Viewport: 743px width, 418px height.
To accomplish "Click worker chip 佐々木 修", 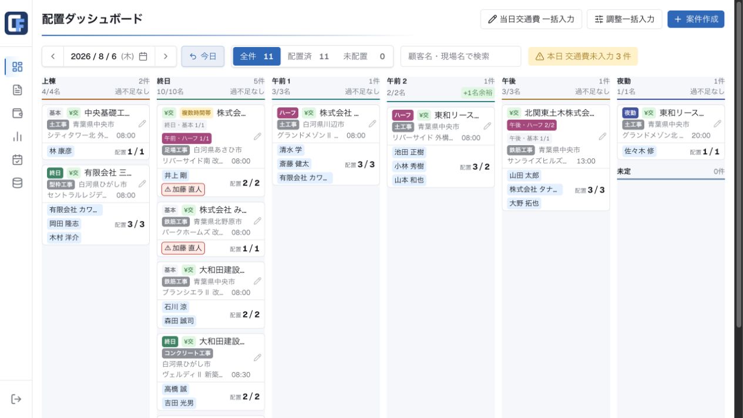I will coord(639,151).
